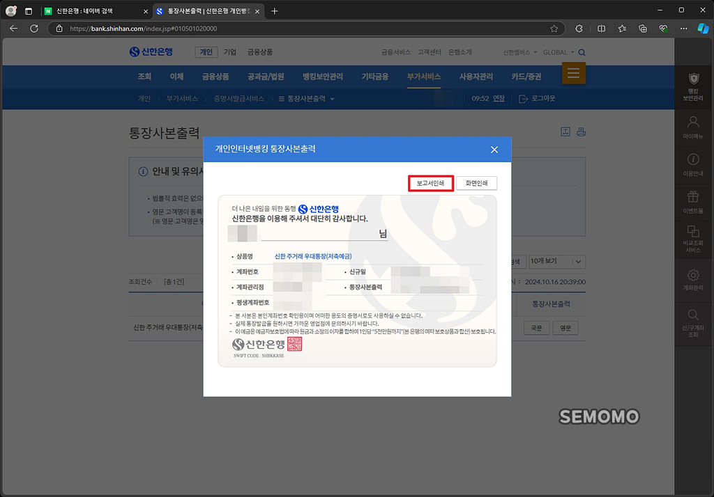This screenshot has height=497, width=714.
Task: Open the 마이메뉴 sidebar icon
Action: [x=693, y=127]
